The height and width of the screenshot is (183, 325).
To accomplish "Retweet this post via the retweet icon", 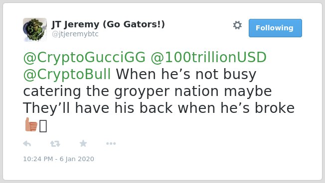I will click(x=55, y=144).
